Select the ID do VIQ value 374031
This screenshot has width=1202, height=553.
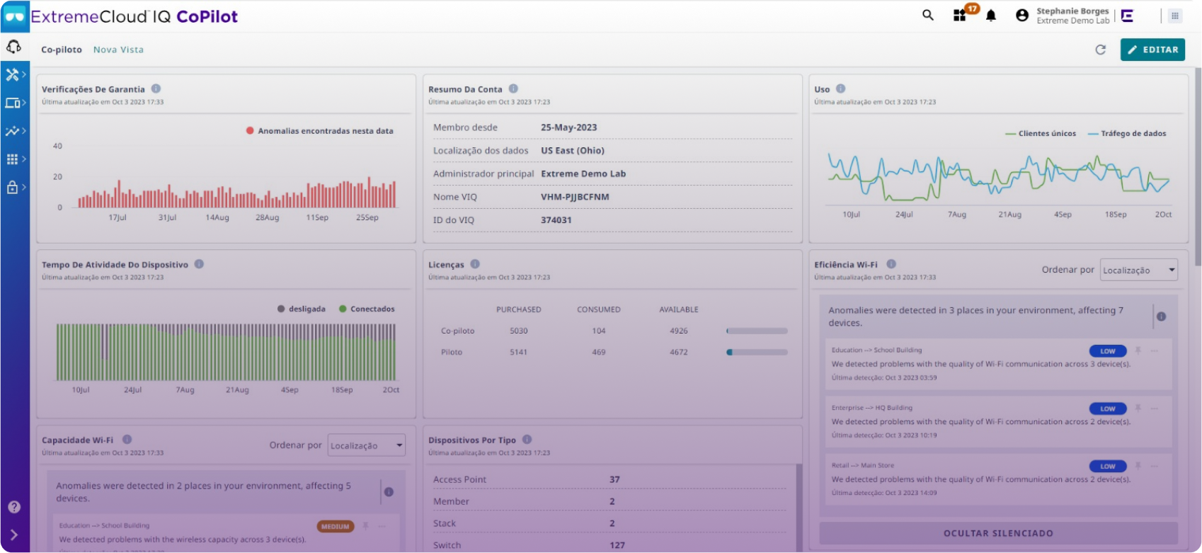[556, 220]
